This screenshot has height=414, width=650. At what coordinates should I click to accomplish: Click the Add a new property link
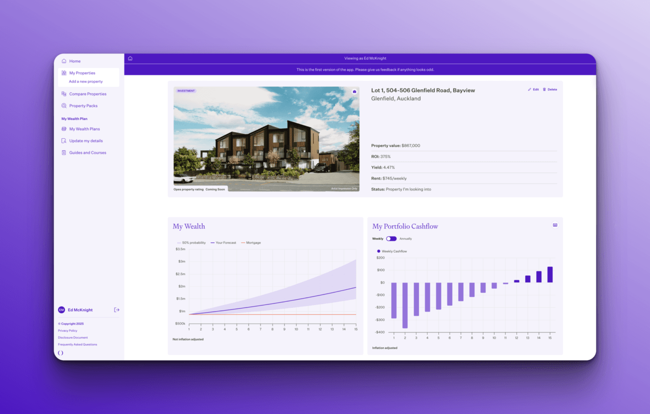(86, 82)
